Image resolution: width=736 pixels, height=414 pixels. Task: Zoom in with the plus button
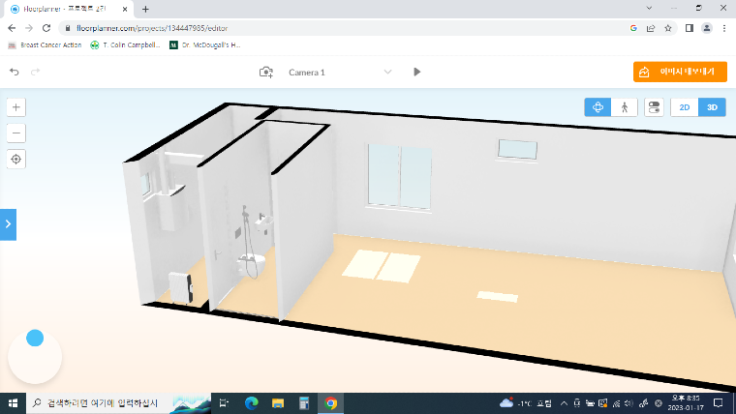[16, 107]
